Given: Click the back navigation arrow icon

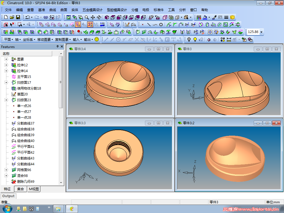Looking at the screenshot, I should [209, 39].
